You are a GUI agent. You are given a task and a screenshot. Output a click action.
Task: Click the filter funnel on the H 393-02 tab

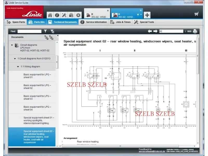pyautogui.click(x=138, y=15)
